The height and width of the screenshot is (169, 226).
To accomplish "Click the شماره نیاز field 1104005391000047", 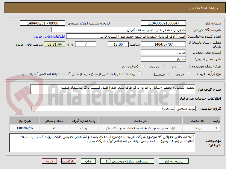I will coord(163,23).
